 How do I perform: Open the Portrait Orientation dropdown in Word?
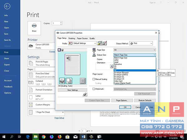click(41, 90)
